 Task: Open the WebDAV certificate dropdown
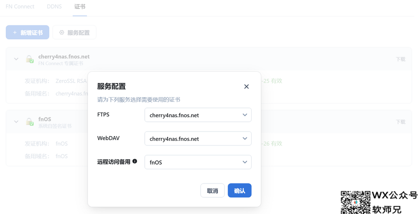click(198, 138)
